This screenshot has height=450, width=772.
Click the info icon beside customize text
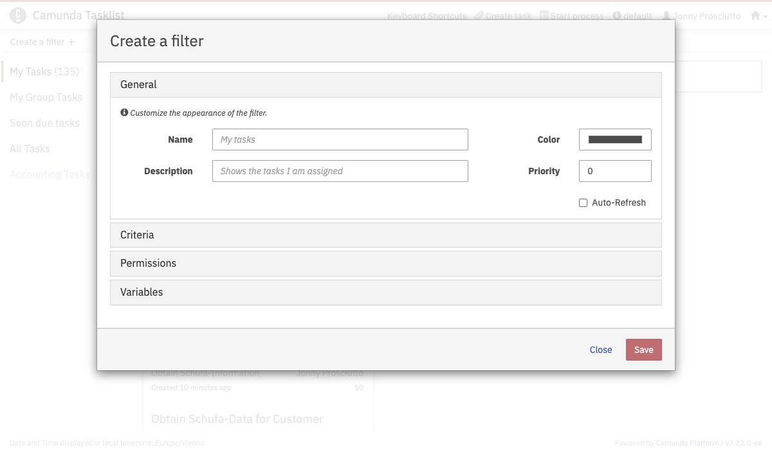tap(124, 113)
